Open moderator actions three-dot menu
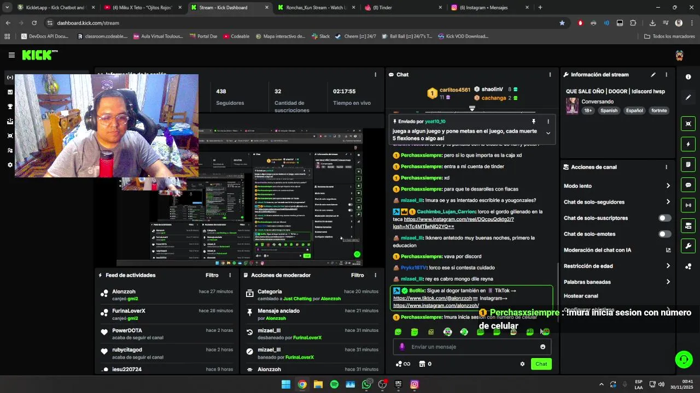Viewport: 700px width, 393px height. click(x=375, y=275)
